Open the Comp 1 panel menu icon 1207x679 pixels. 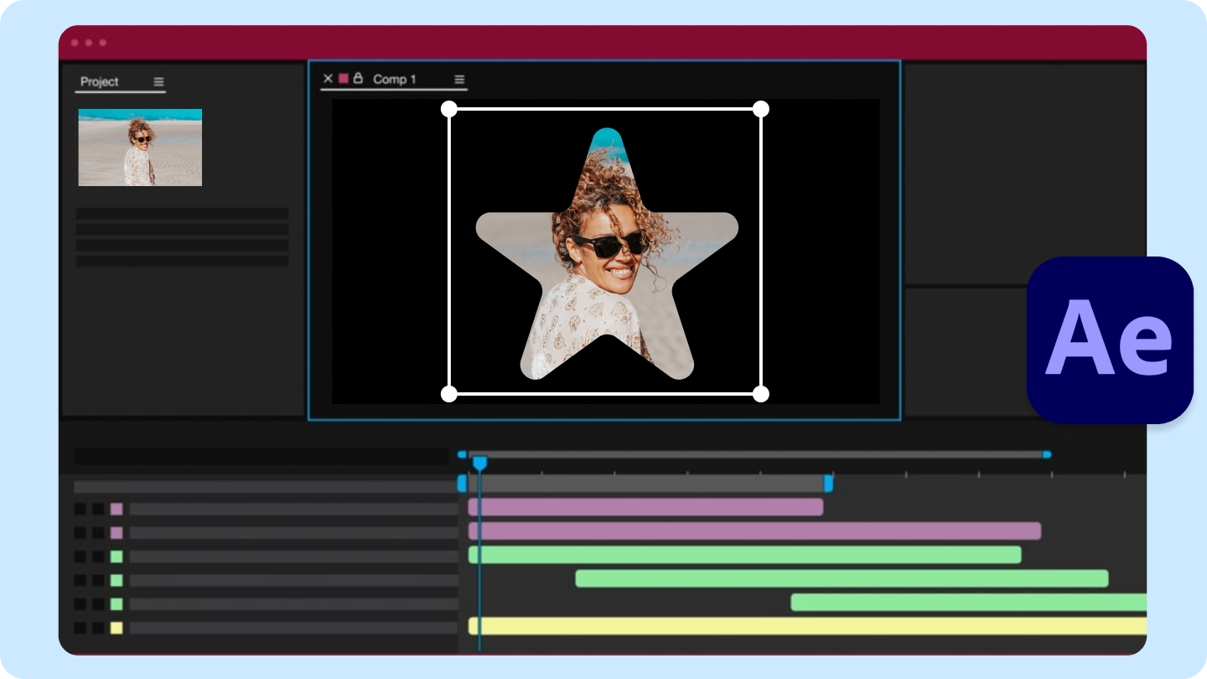pyautogui.click(x=459, y=79)
